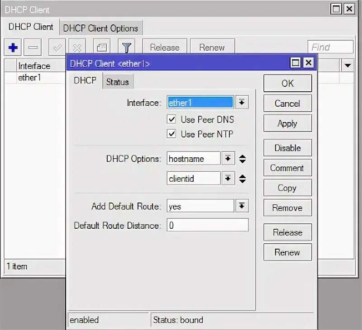
Task: Click the Cancel button
Action: click(287, 104)
